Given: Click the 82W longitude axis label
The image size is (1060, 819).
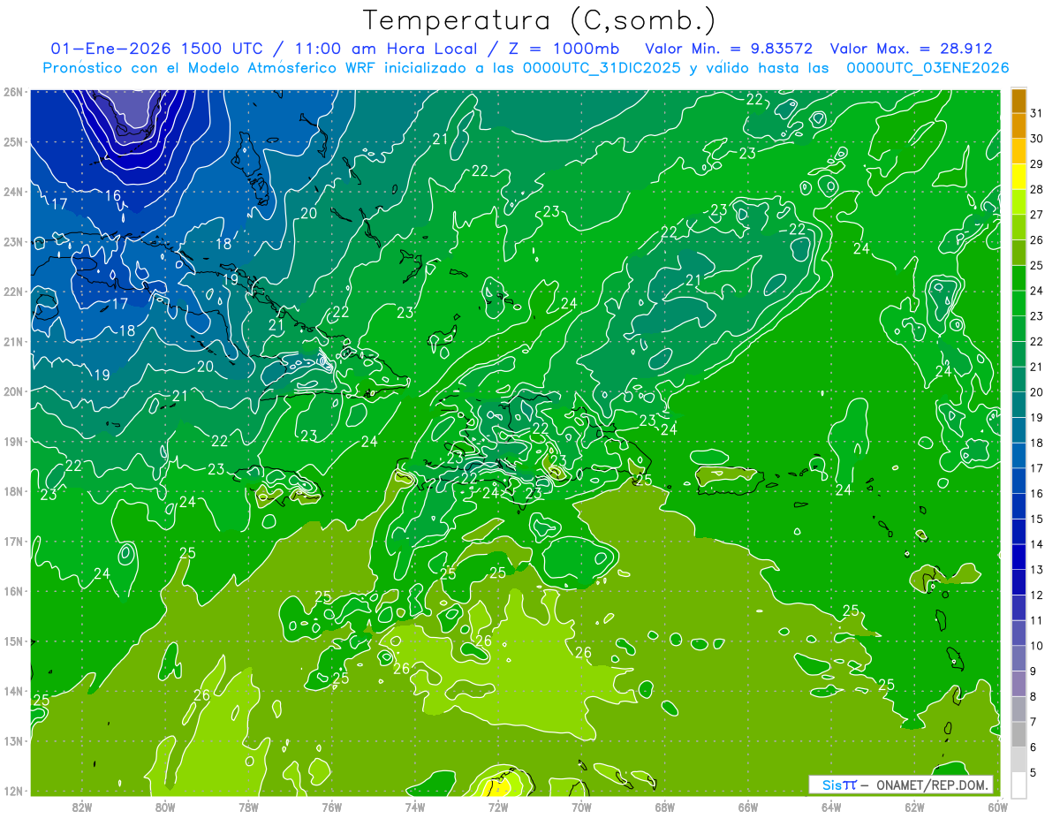Looking at the screenshot, I should point(81,807).
